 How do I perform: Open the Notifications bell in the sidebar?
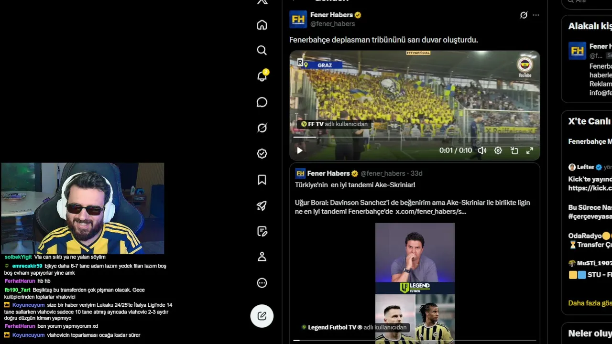coord(262,76)
